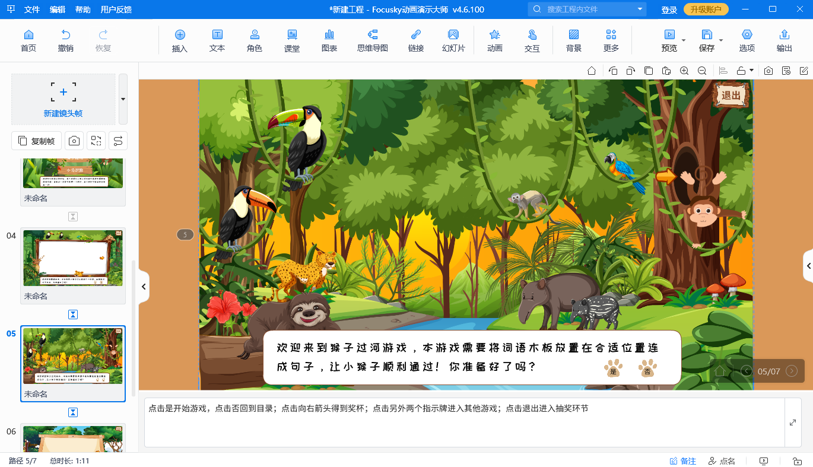
Task: Click the canvas paste icon
Action: pyautogui.click(x=666, y=71)
